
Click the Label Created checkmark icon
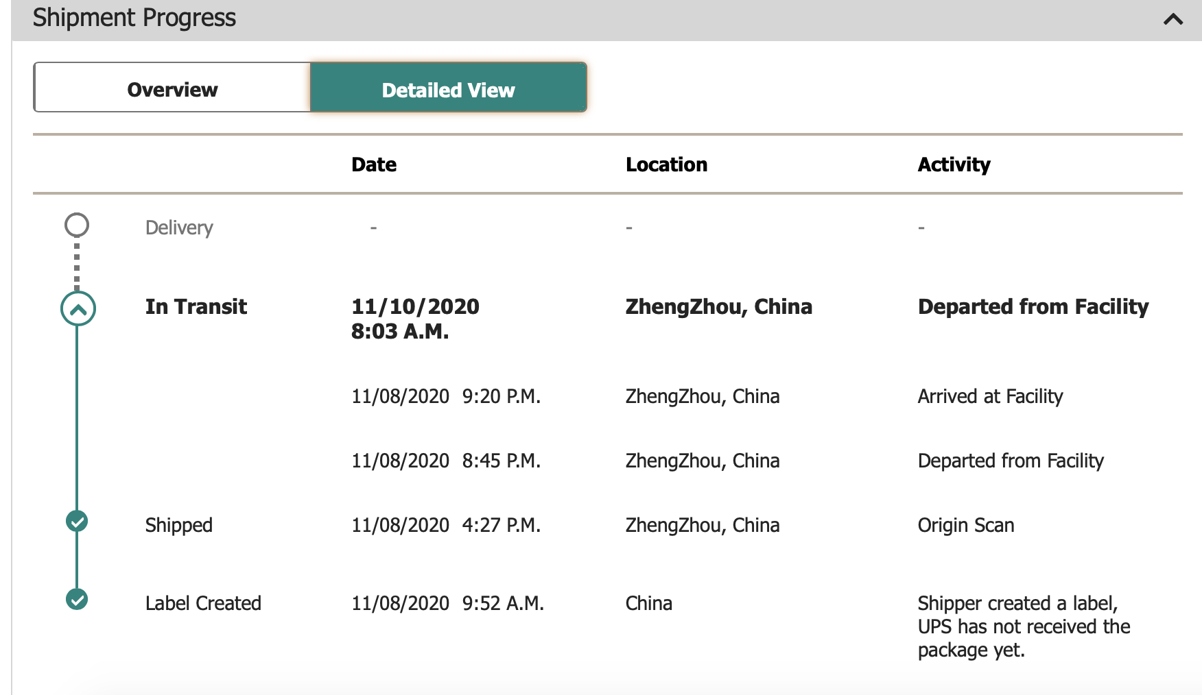pos(77,600)
